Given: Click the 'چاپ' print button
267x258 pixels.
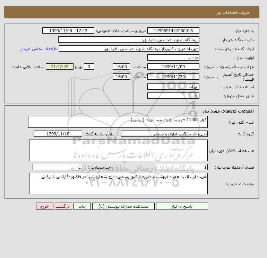Looking at the screenshot, I should [x=82, y=206].
